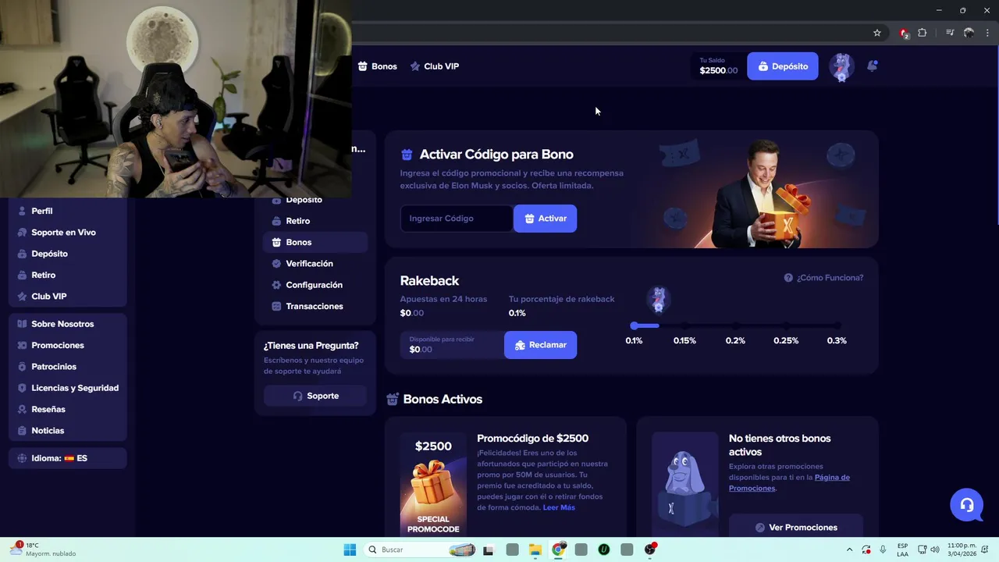This screenshot has width=999, height=562.
Task: Click the gear icon next to Configuración
Action: pos(276,285)
